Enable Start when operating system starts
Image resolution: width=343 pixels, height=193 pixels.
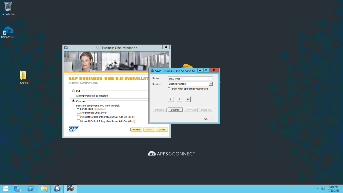tap(169, 88)
